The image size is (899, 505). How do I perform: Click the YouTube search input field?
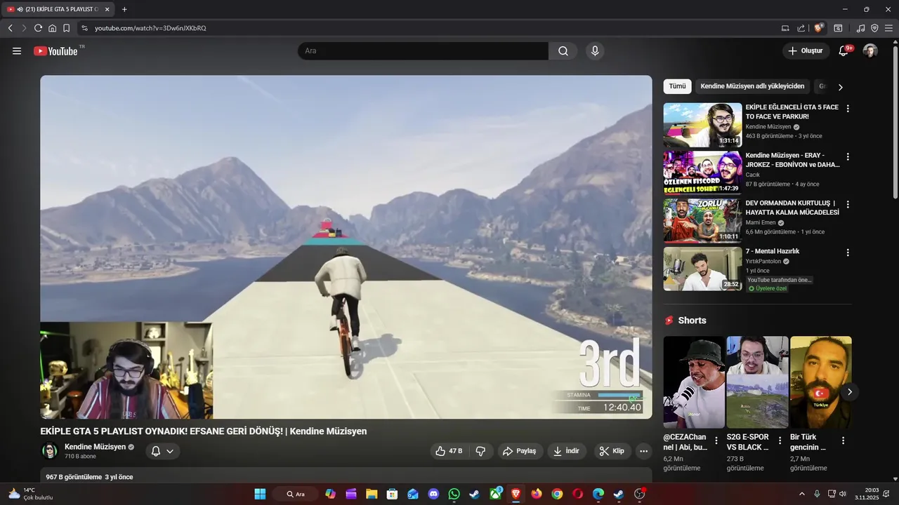pos(423,51)
